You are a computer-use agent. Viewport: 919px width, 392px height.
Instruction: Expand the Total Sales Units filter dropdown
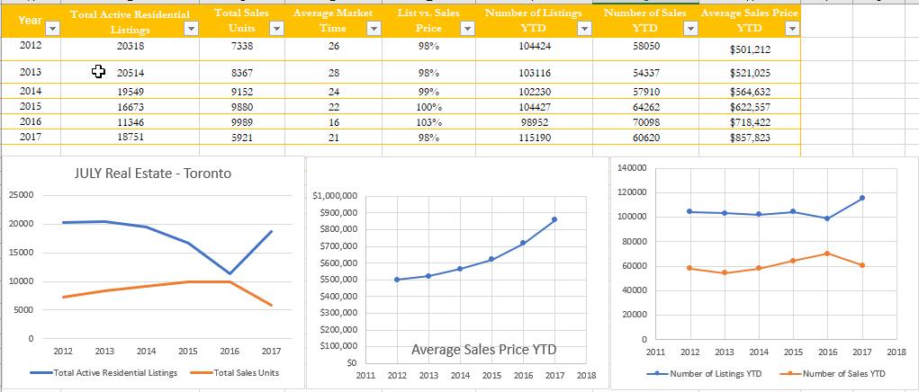point(277,30)
